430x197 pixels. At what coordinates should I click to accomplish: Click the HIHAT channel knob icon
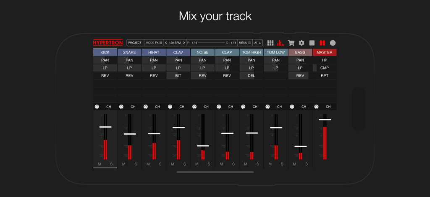pyautogui.click(x=146, y=107)
